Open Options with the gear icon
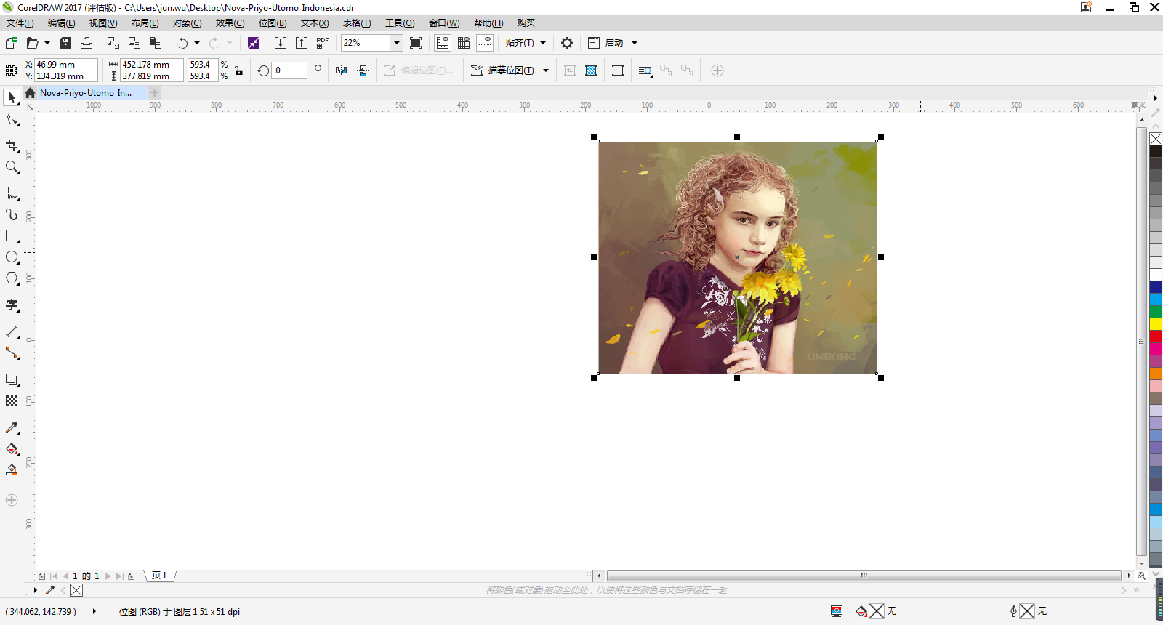This screenshot has height=625, width=1163. (567, 43)
